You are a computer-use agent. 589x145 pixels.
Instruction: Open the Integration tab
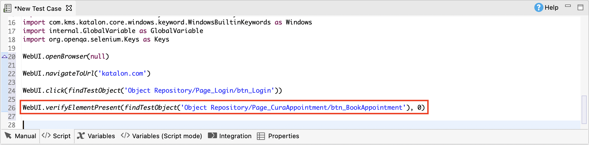(x=230, y=136)
